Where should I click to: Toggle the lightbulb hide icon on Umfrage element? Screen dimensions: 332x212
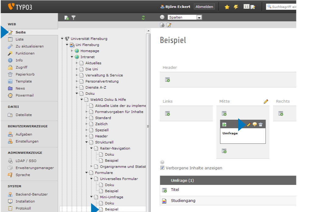255,125
